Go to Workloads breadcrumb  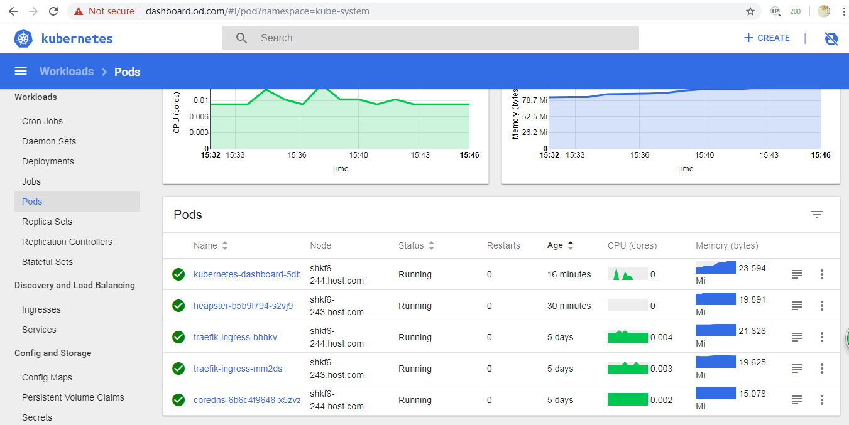click(67, 72)
